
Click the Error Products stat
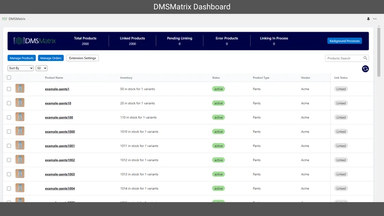(227, 41)
